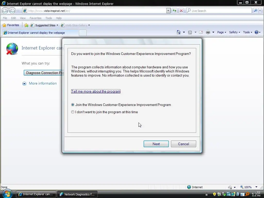Open the Web Slice Gallery link
264x198 pixels.
pos(75,25)
